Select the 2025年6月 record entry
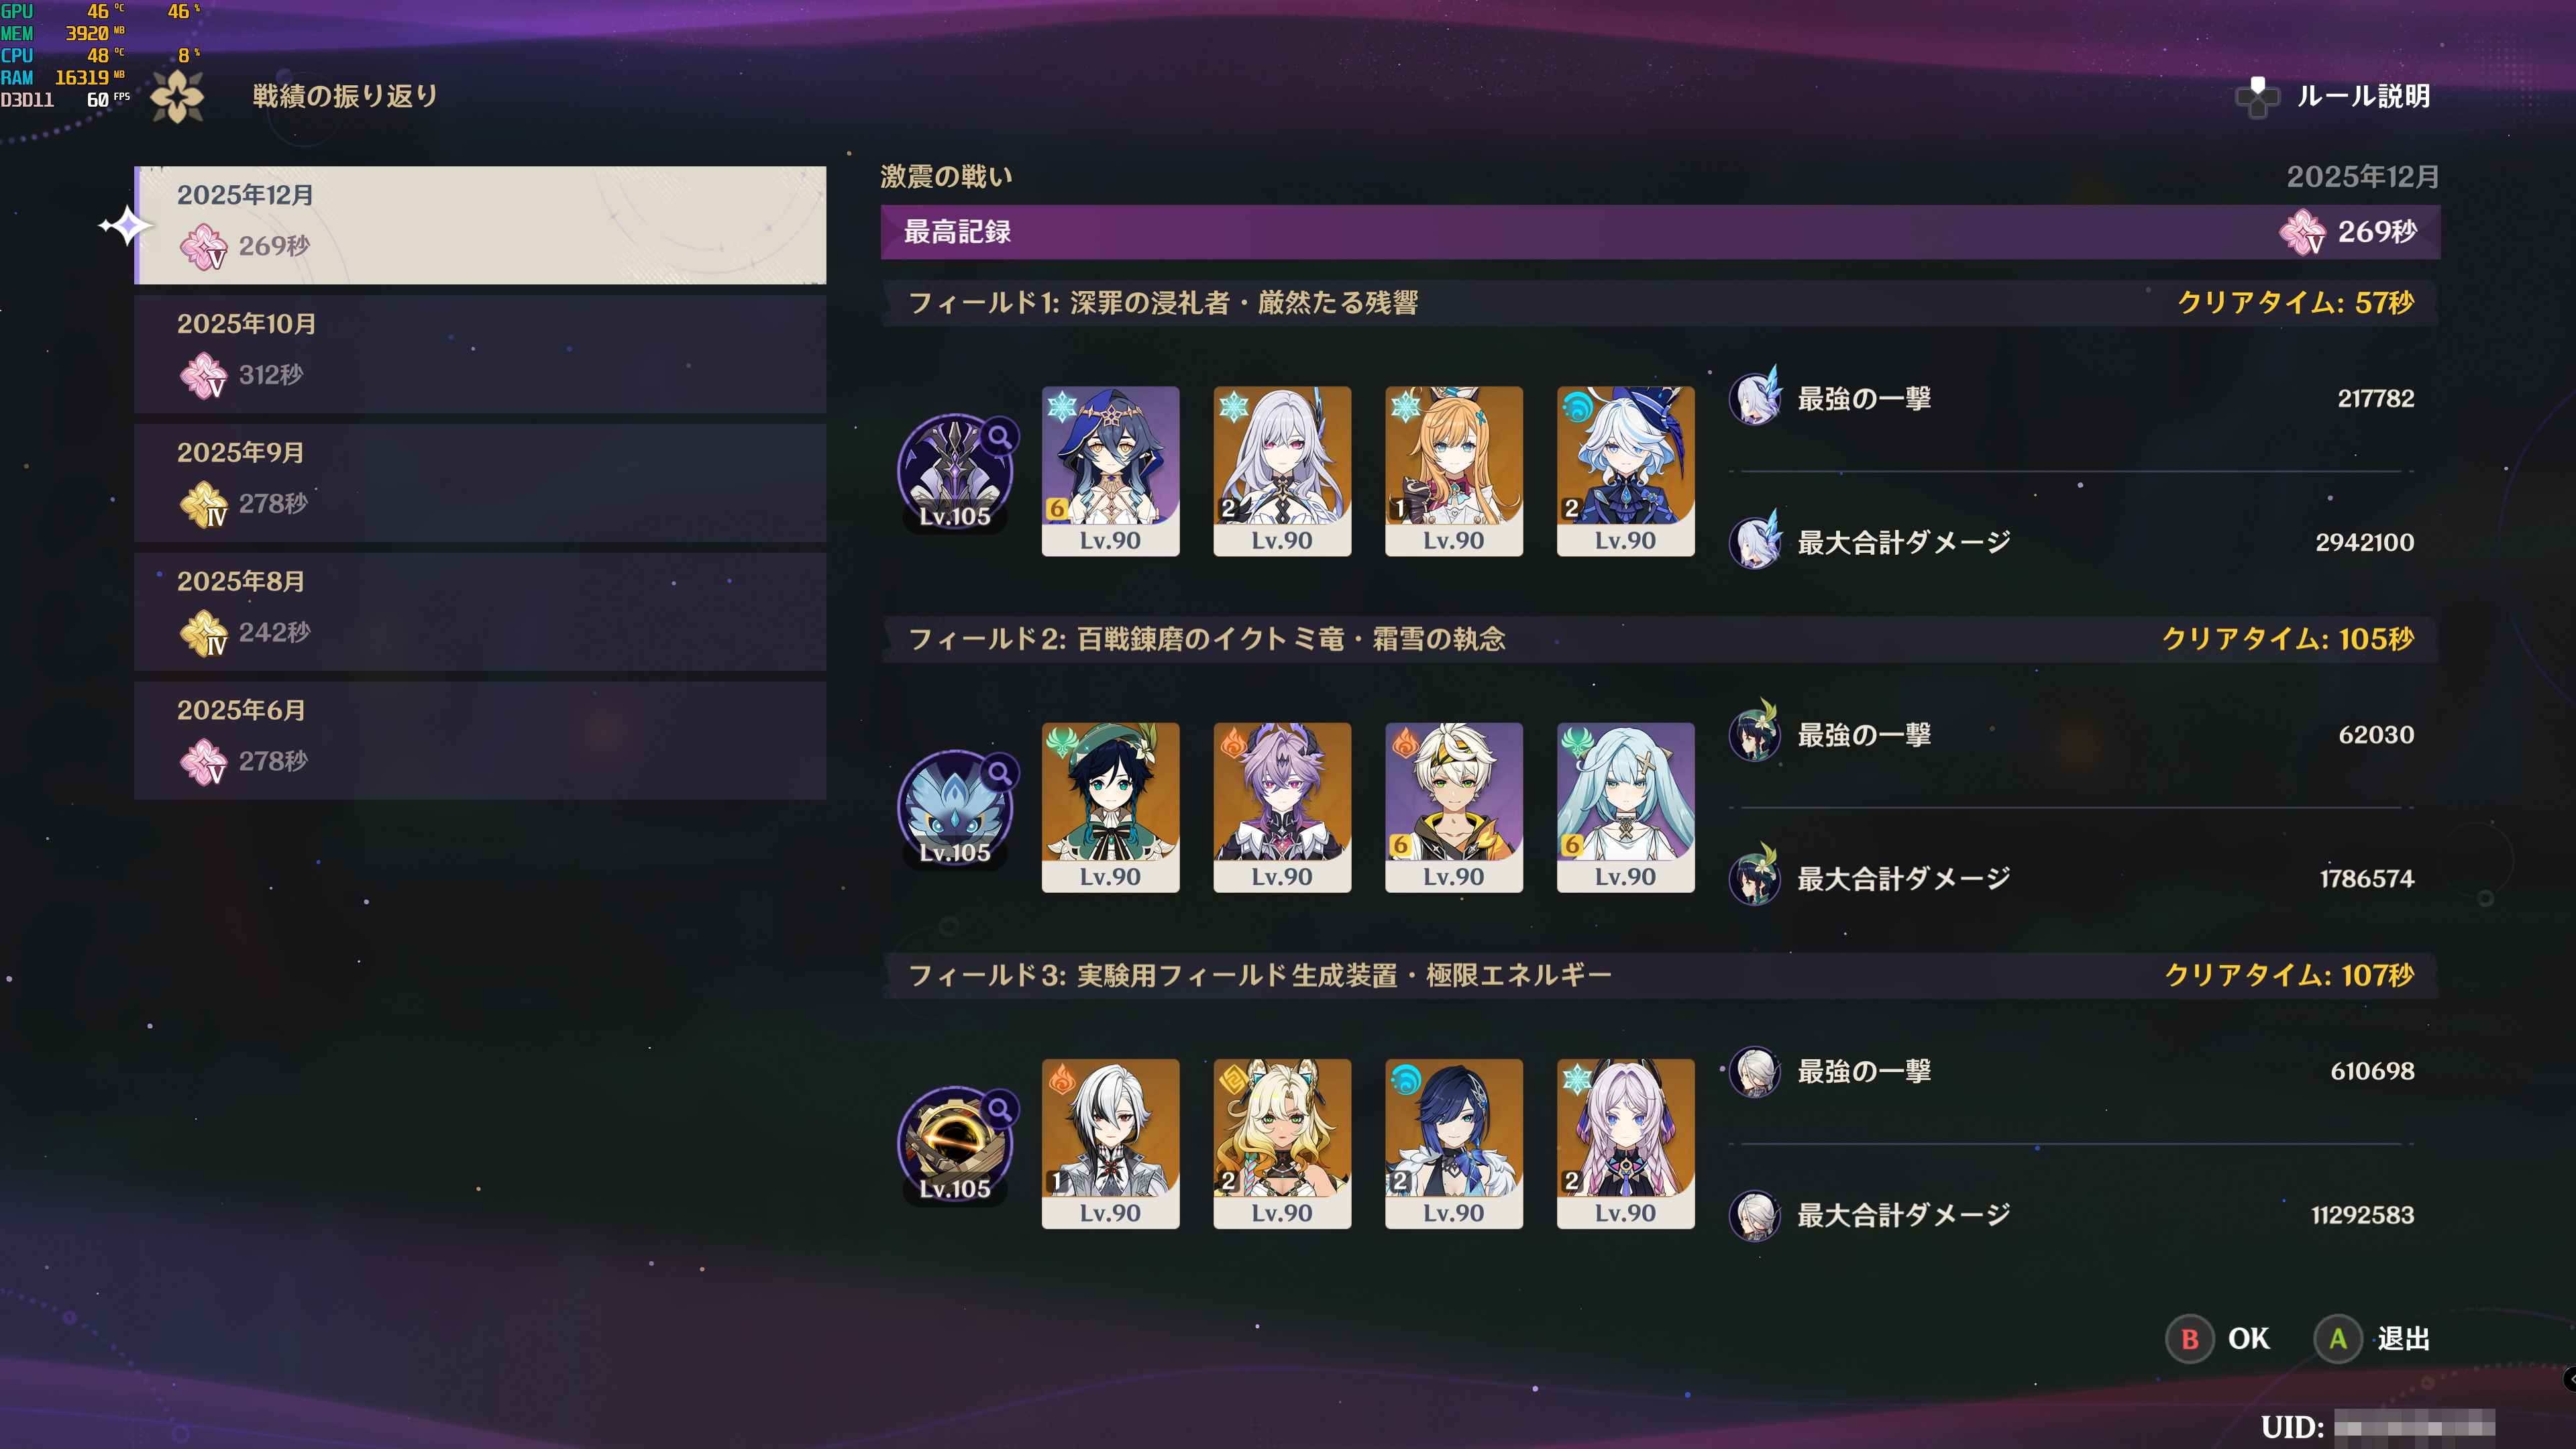This screenshot has width=2576, height=1449. [x=480, y=740]
